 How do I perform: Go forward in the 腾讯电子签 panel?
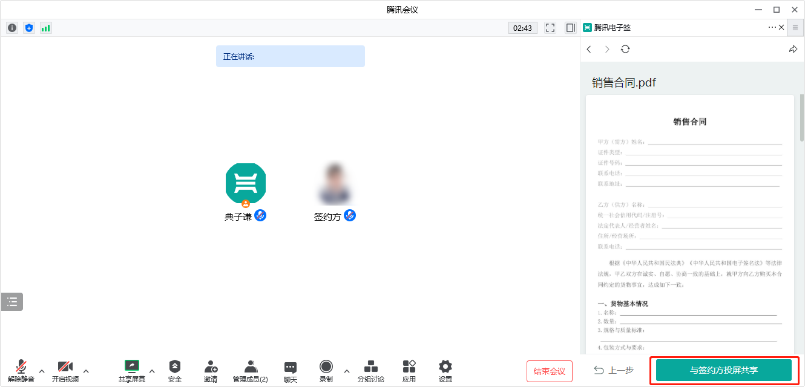pos(607,49)
